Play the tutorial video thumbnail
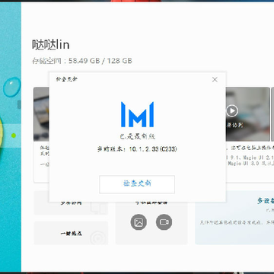The width and height of the screenshot is (274, 274). pos(232,111)
